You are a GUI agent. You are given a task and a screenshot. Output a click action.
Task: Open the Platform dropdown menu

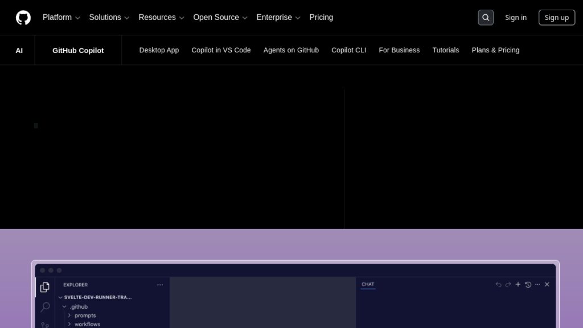[61, 18]
